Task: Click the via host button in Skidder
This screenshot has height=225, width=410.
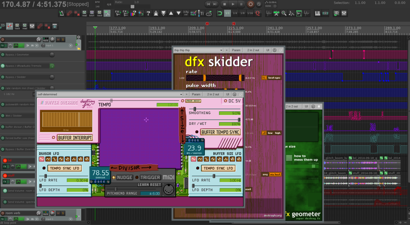Action: click(275, 174)
